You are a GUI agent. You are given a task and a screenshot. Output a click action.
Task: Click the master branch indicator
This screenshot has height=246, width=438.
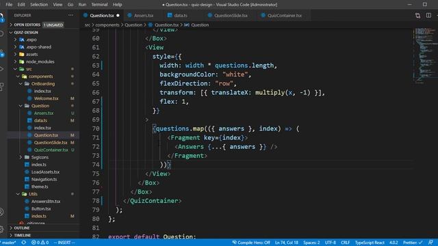click(x=8, y=243)
